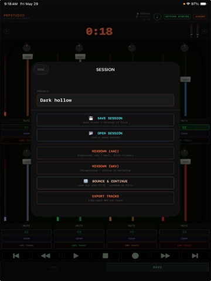211x281 pixels.
Task: Mute the top-left track
Action: 26,121
